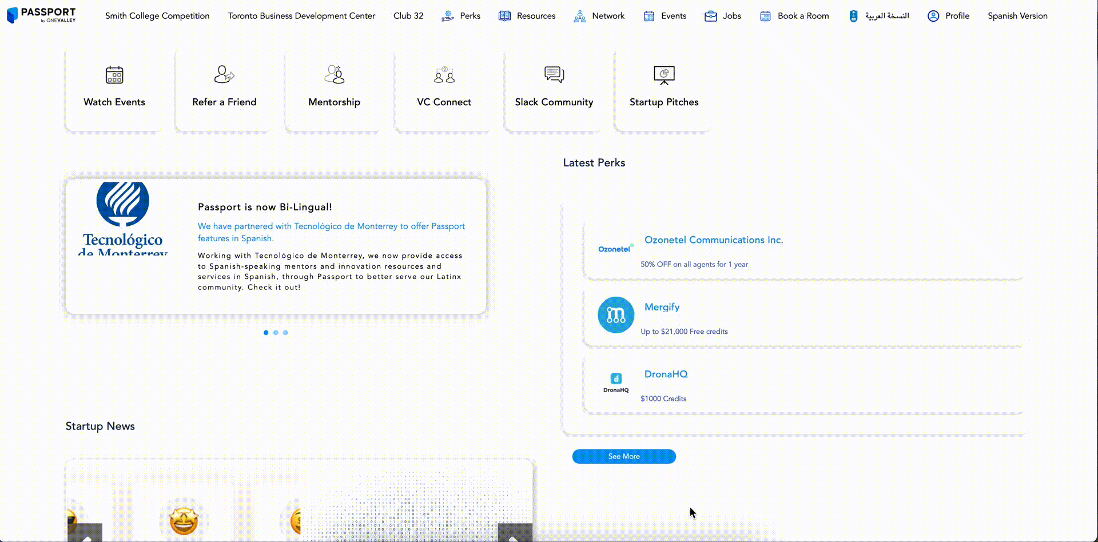Screen dimensions: 1098x542
Task: Click the Network people icon
Action: pos(580,16)
